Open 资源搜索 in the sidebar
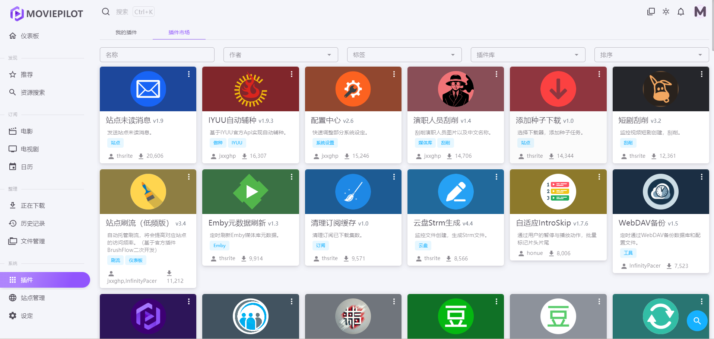Viewport: 714px width, 339px height. click(45, 92)
